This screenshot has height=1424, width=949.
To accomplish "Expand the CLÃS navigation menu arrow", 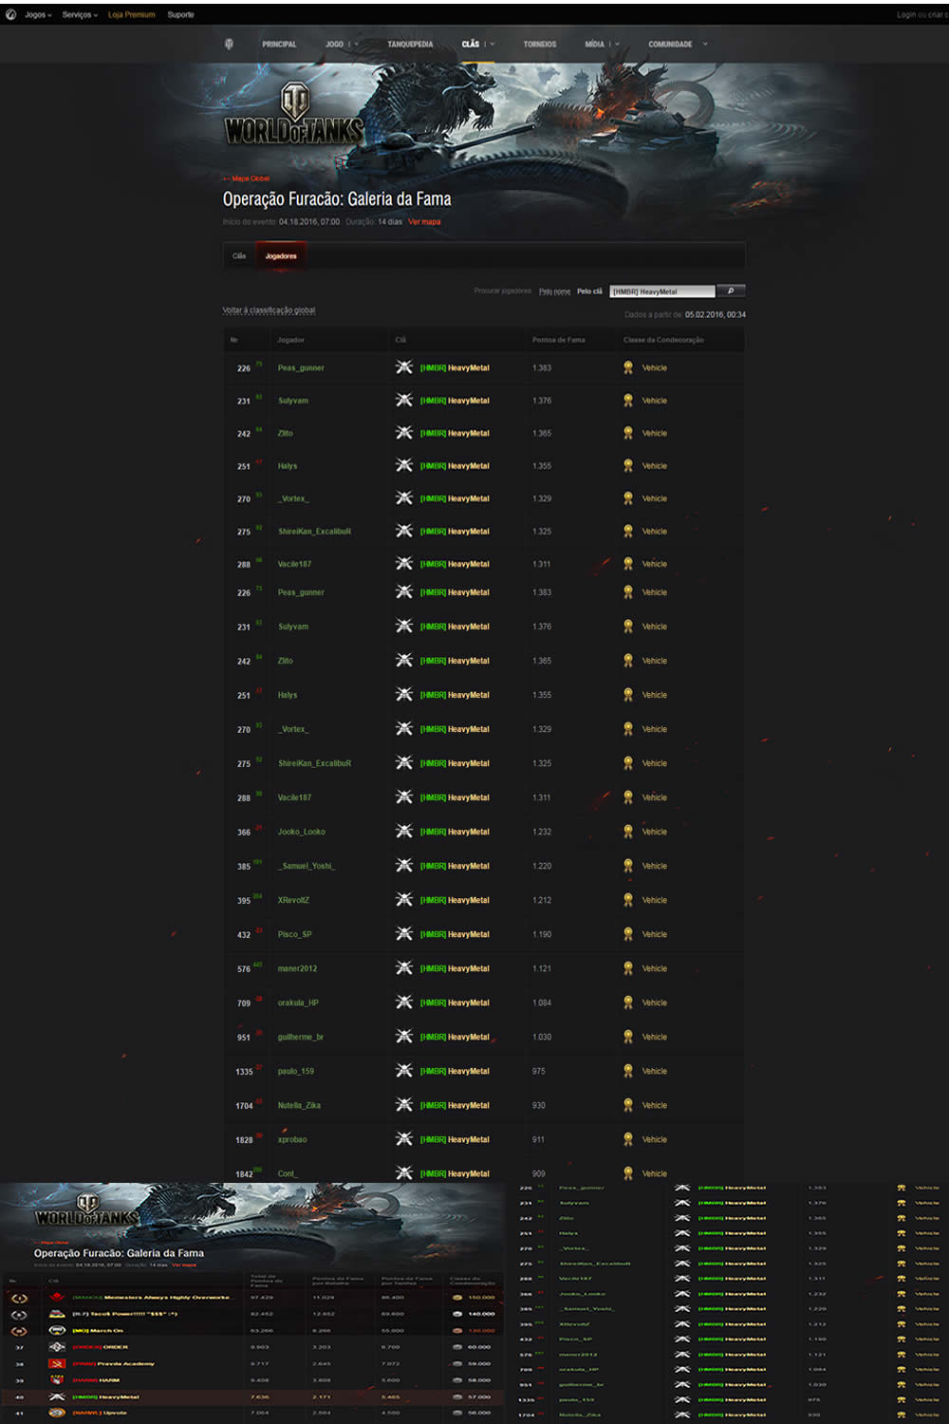I will tap(493, 45).
